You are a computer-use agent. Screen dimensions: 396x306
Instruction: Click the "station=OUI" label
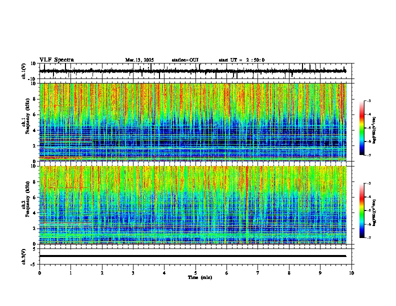pyautogui.click(x=185, y=60)
